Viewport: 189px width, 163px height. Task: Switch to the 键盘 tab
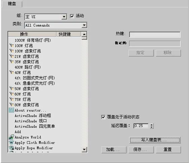tap(12, 4)
